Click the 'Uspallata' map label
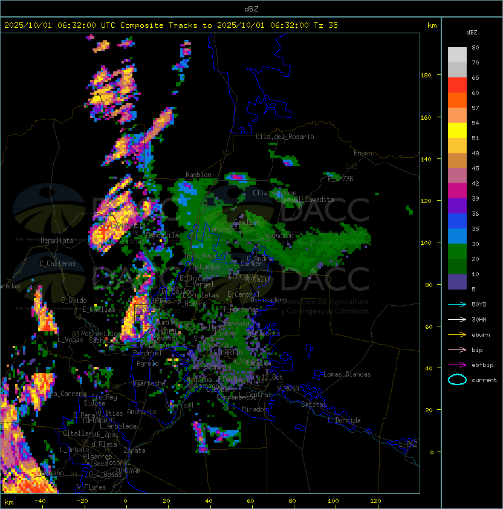Screen dimensions: 503x509 tap(57, 241)
